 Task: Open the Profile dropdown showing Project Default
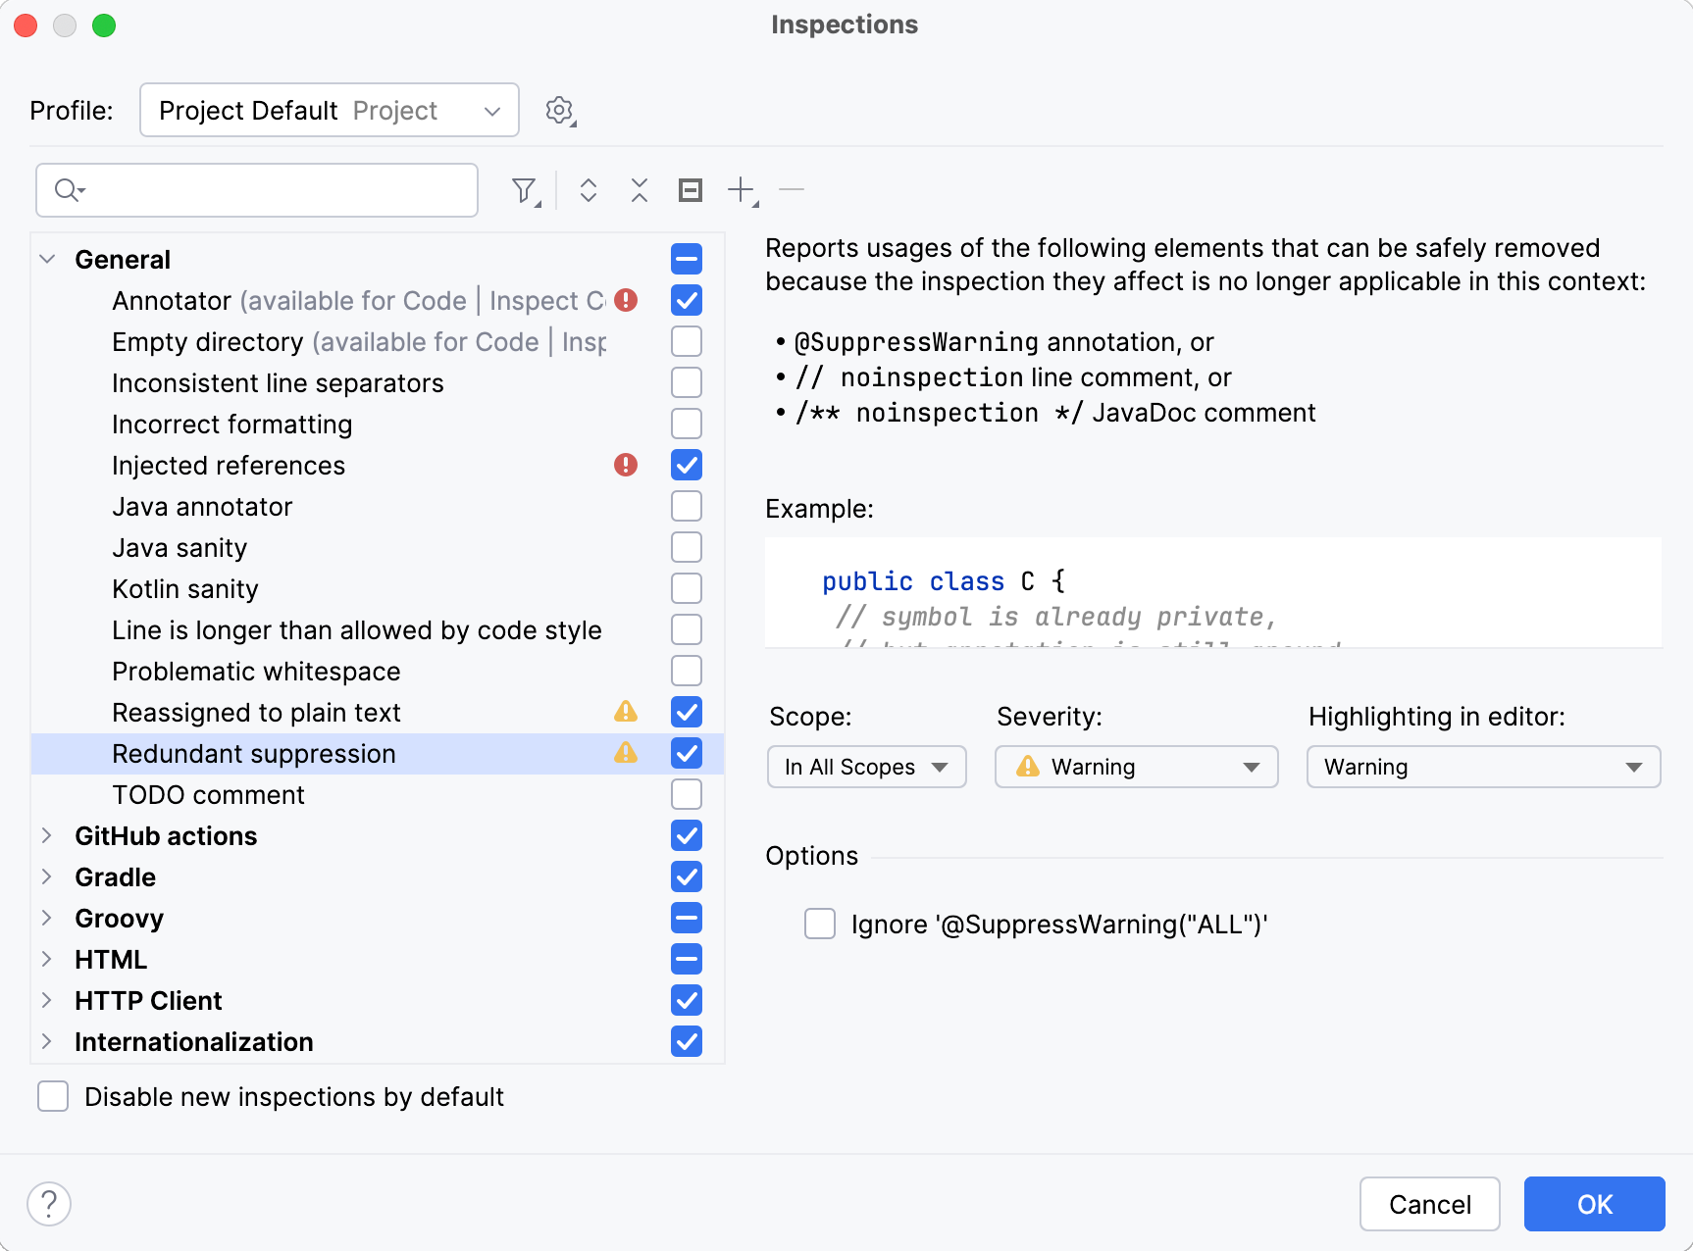coord(329,110)
